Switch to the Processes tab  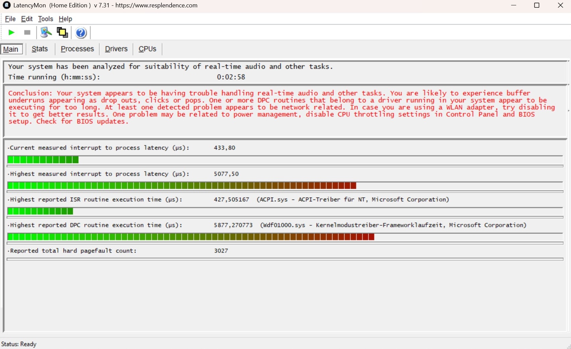coord(77,49)
